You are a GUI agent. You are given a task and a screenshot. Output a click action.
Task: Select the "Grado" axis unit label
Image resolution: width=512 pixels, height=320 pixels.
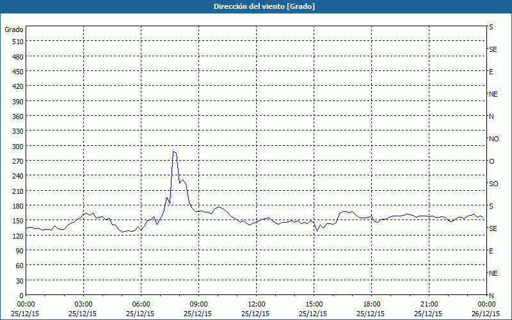click(x=14, y=29)
